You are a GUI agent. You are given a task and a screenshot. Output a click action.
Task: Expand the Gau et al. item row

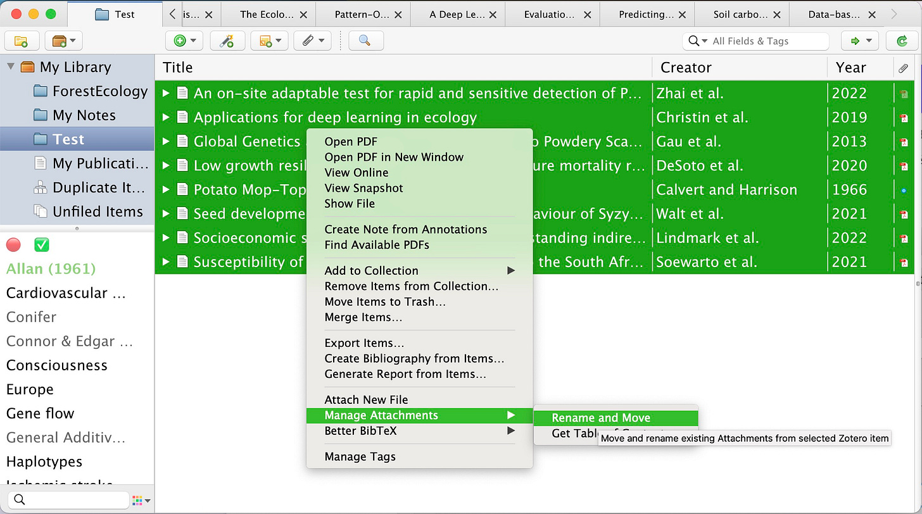point(166,141)
